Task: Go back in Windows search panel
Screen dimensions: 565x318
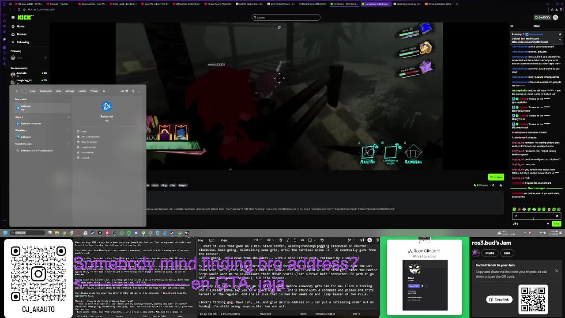Action: 17,91
